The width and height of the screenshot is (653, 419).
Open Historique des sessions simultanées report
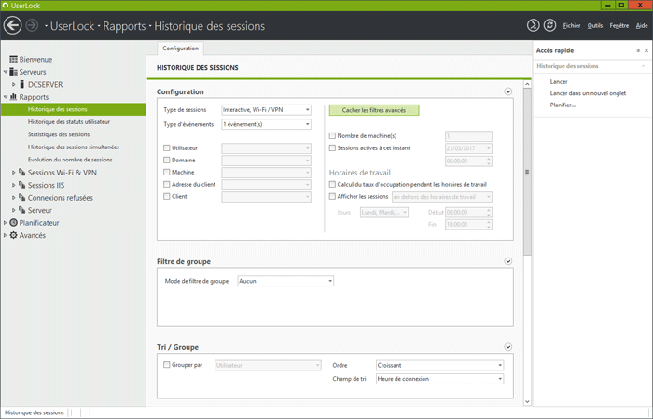(x=74, y=147)
